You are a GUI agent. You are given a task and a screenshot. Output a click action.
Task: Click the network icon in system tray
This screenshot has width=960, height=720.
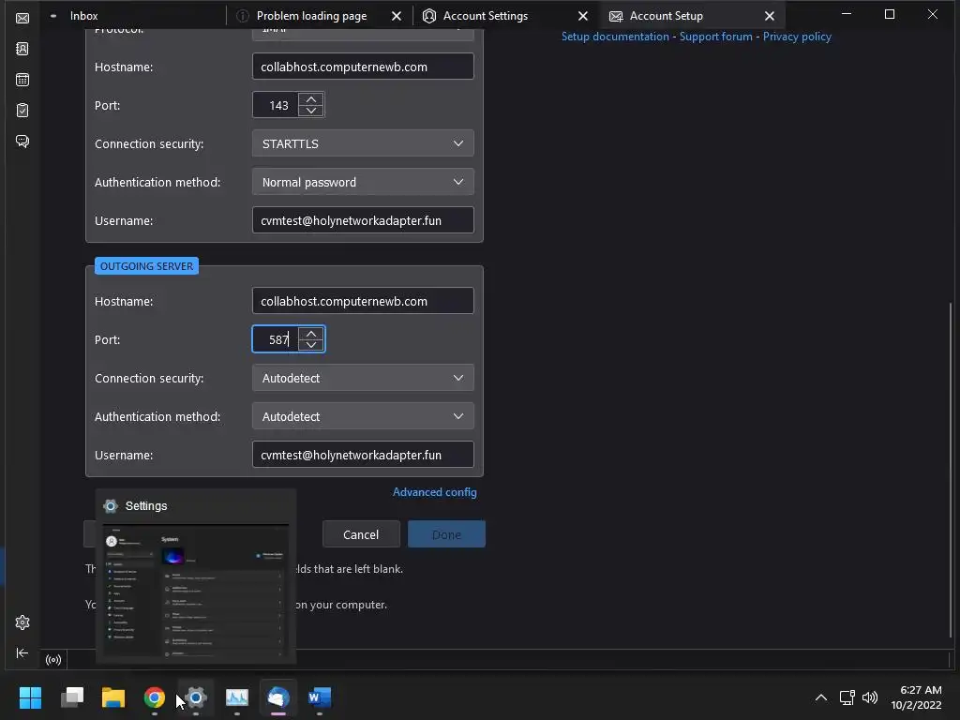click(847, 697)
